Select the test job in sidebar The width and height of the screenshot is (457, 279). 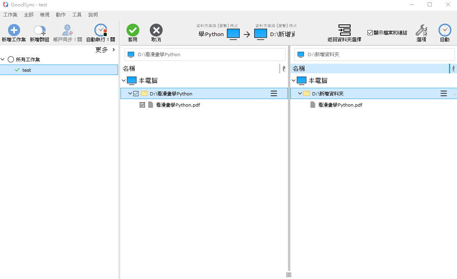tap(27, 70)
